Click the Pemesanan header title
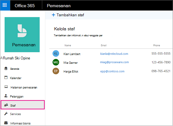The height and width of the screenshot is (126, 173). [59, 6]
